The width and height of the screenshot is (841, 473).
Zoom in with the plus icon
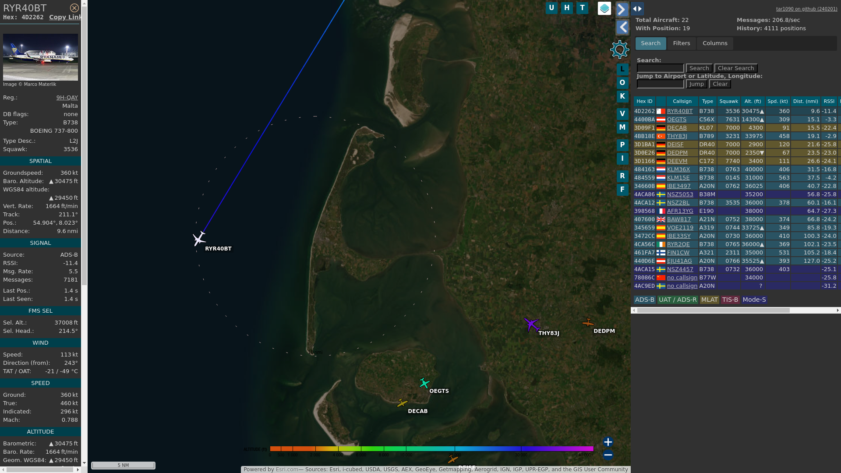(608, 442)
